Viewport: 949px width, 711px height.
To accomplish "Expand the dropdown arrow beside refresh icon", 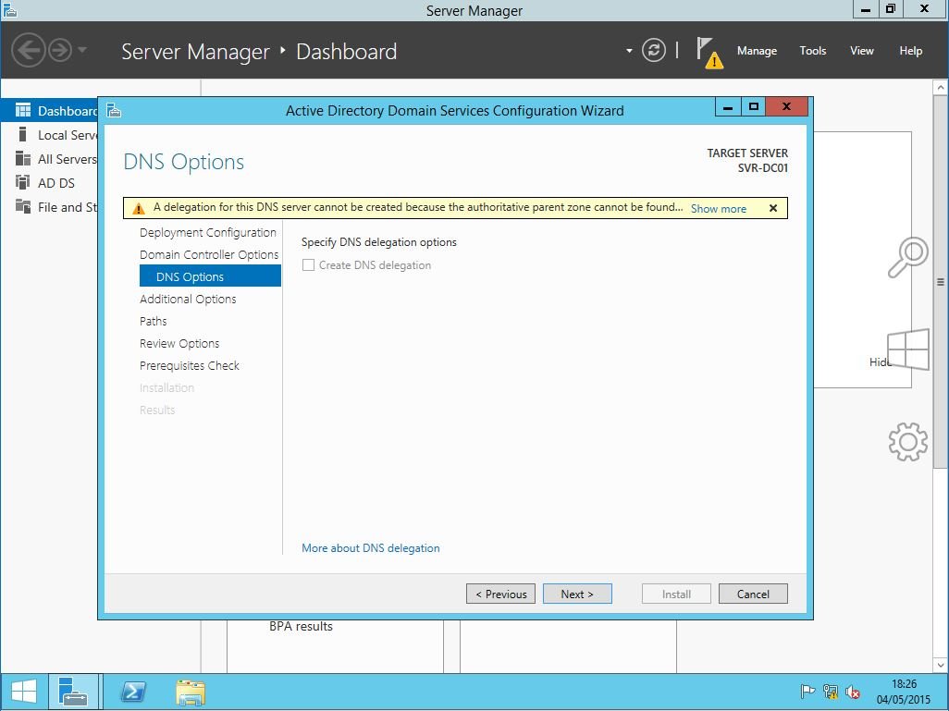I will [629, 51].
